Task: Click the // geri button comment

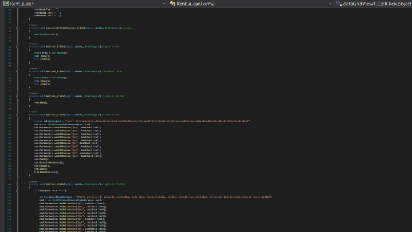Action: click(x=111, y=47)
